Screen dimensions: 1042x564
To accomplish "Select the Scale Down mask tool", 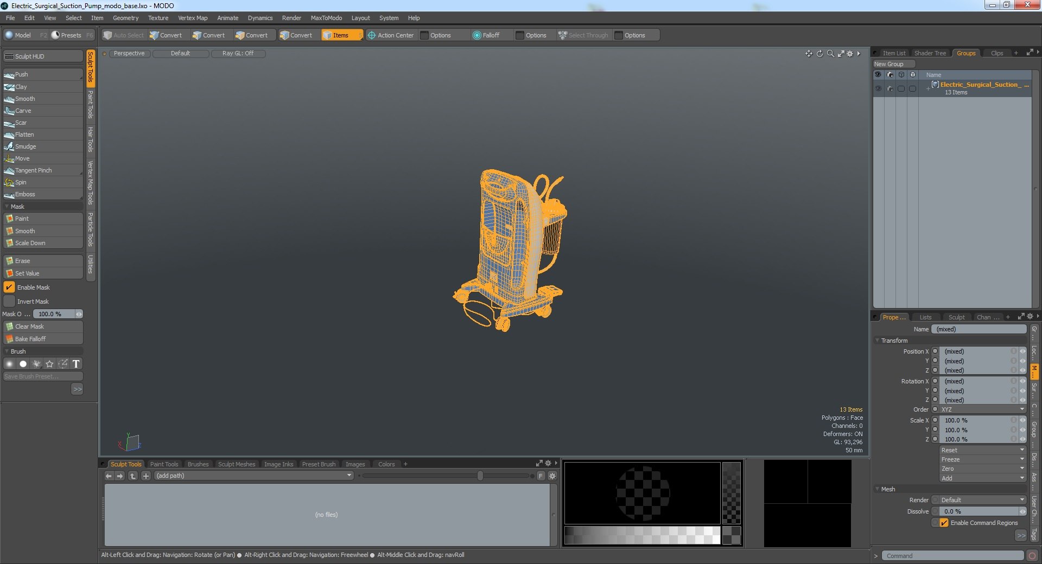I will [43, 243].
